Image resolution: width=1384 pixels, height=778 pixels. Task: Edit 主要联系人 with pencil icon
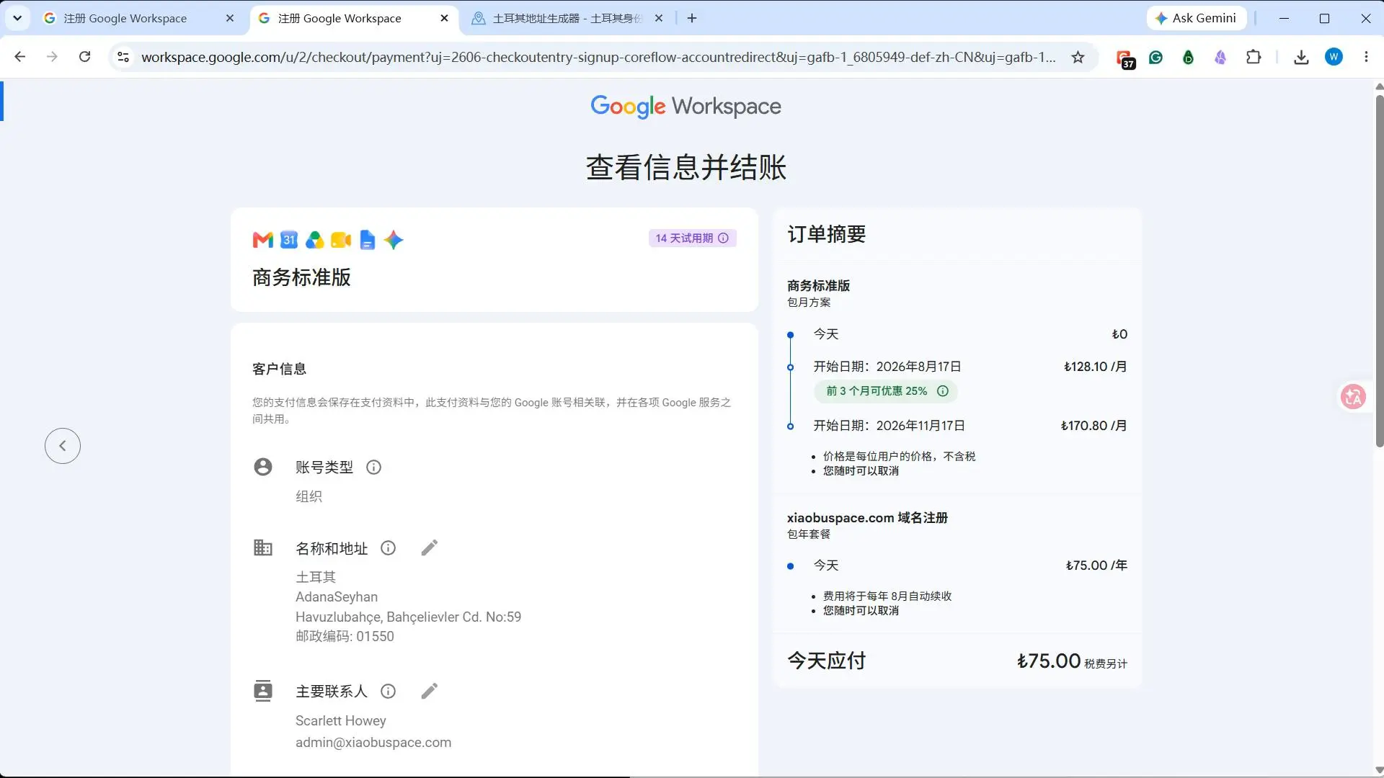[429, 692]
